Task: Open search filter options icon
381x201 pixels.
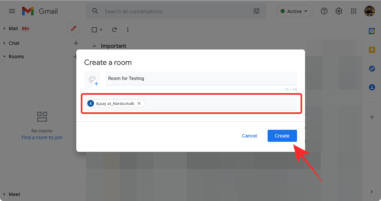Action: click(x=257, y=11)
